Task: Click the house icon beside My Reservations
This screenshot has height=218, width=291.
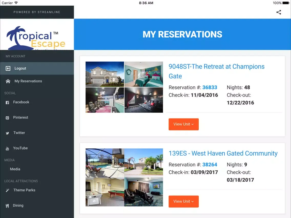Action: pyautogui.click(x=8, y=81)
